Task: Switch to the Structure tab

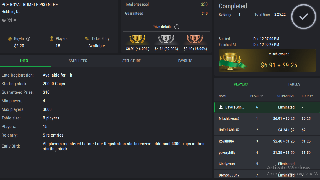Action: click(131, 61)
